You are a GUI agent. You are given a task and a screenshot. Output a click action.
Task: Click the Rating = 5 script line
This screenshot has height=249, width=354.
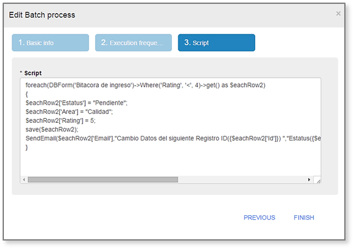61,121
